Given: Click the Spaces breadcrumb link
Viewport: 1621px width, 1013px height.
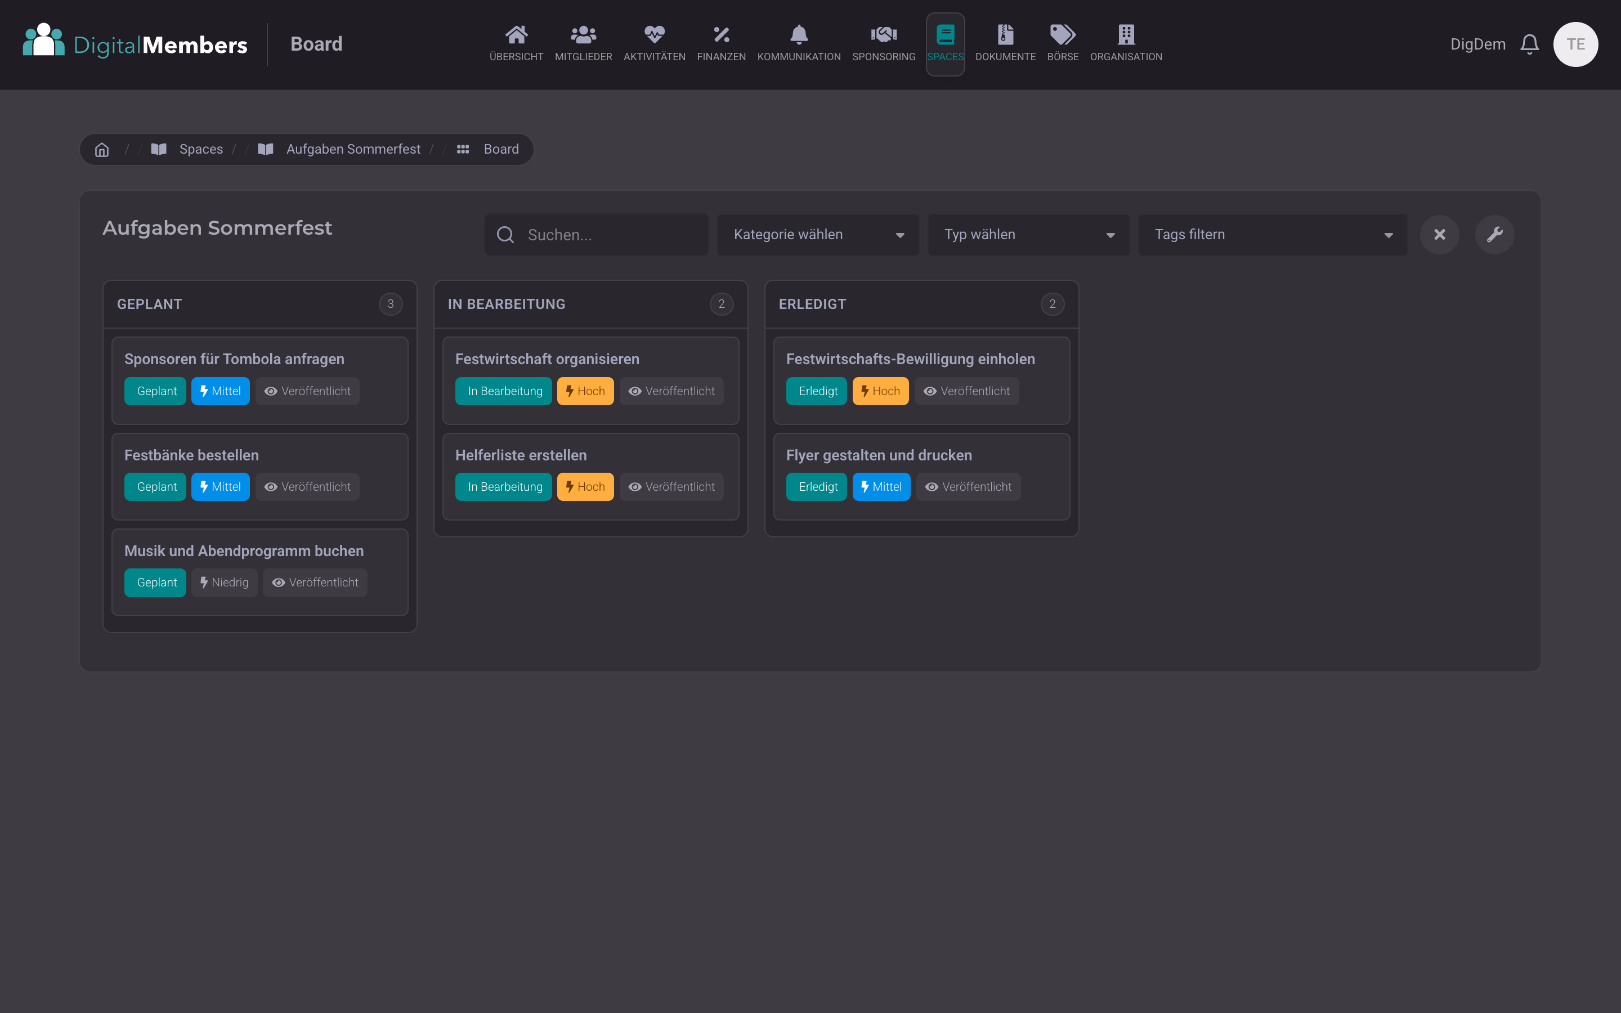Looking at the screenshot, I should [x=201, y=149].
